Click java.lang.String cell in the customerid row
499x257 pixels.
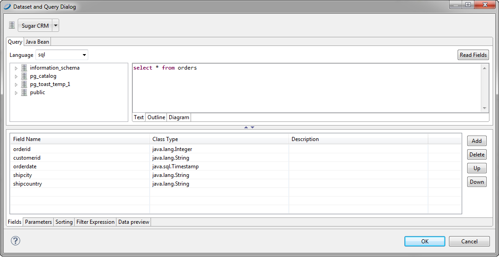(219, 157)
